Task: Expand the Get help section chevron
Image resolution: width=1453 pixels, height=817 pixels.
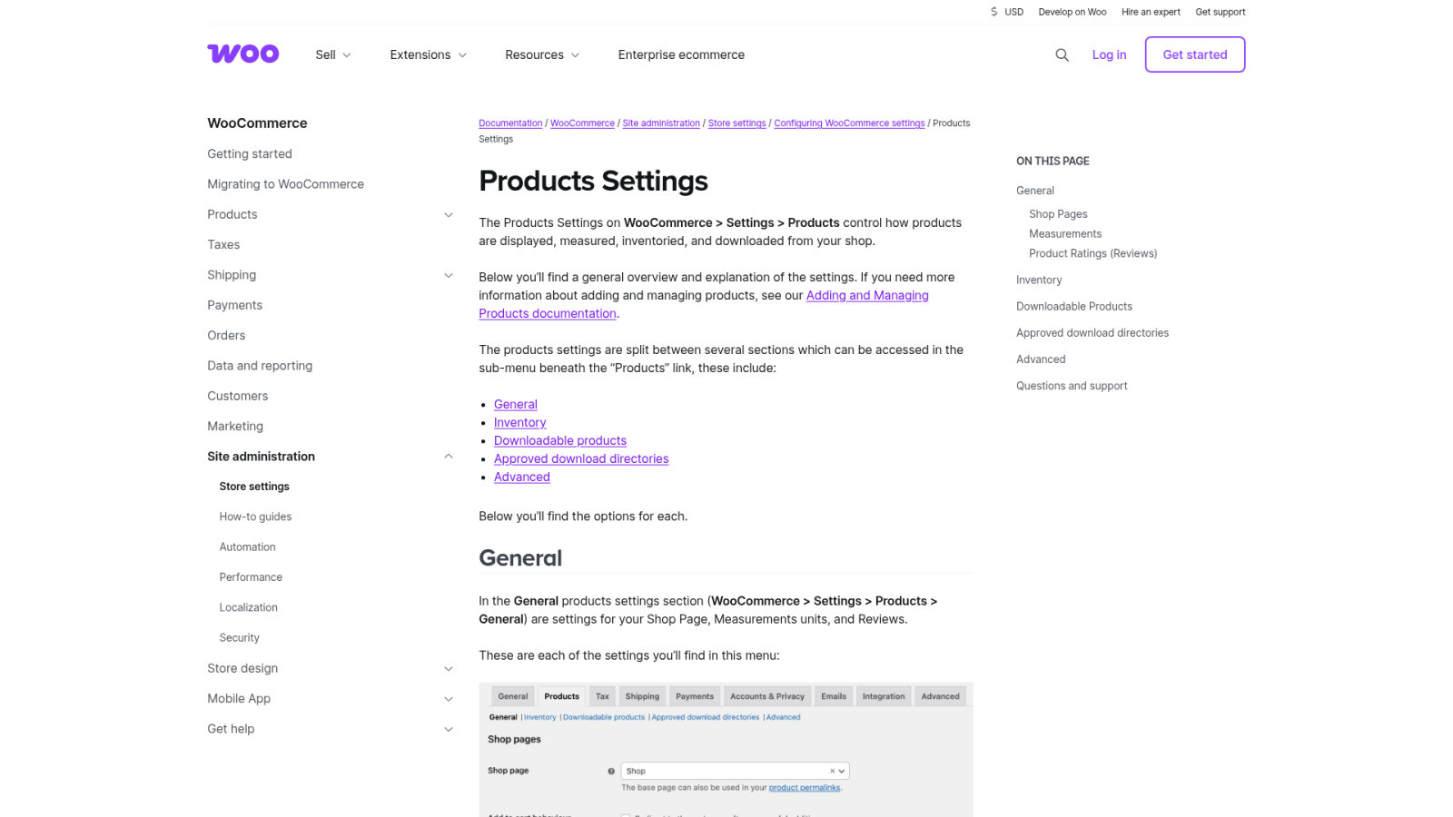Action: click(448, 729)
